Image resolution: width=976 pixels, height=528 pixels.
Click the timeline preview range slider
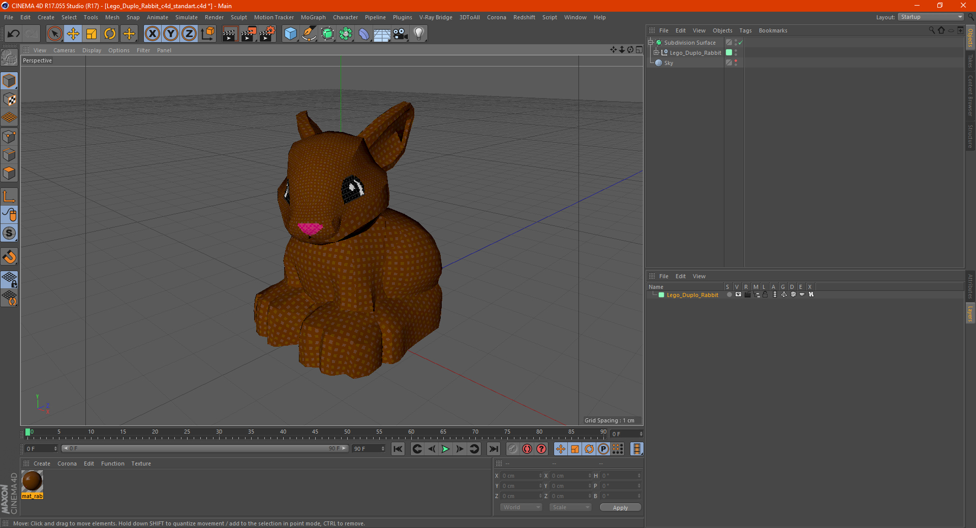pos(205,448)
